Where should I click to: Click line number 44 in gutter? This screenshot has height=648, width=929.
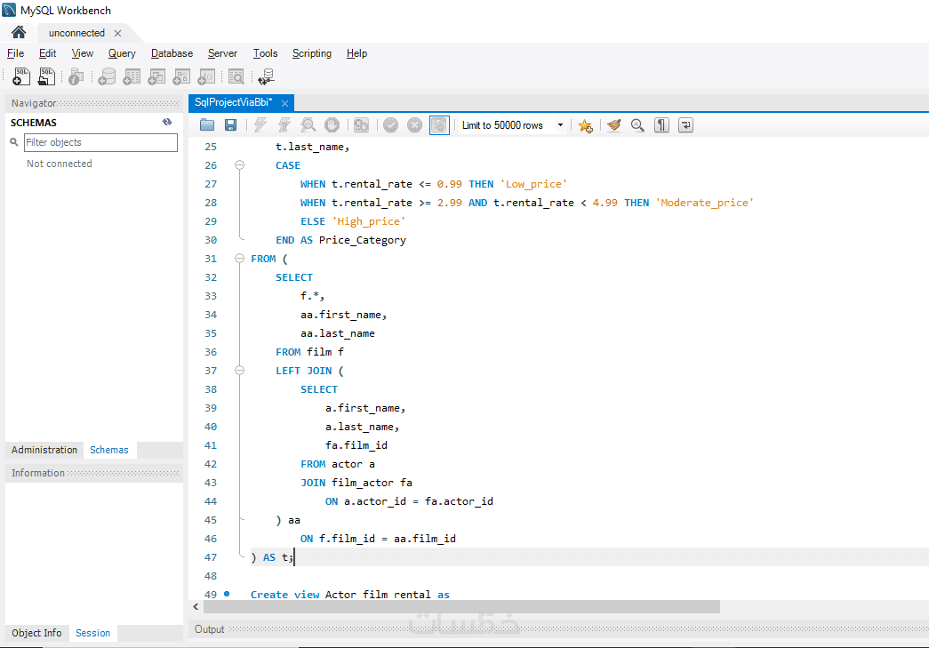pyautogui.click(x=211, y=501)
